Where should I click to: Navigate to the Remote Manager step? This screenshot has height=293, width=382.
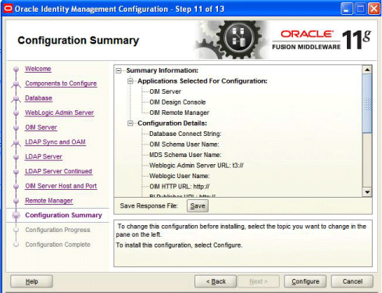pyautogui.click(x=49, y=201)
